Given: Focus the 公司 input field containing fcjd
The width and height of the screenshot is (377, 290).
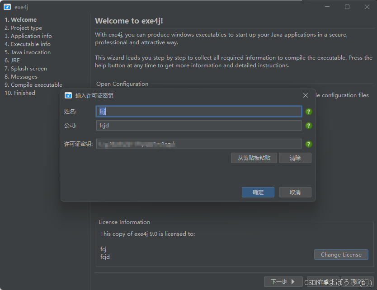Looking at the screenshot, I should [x=198, y=126].
